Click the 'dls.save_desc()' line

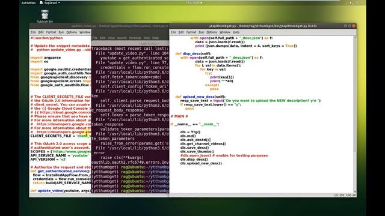click(194, 148)
